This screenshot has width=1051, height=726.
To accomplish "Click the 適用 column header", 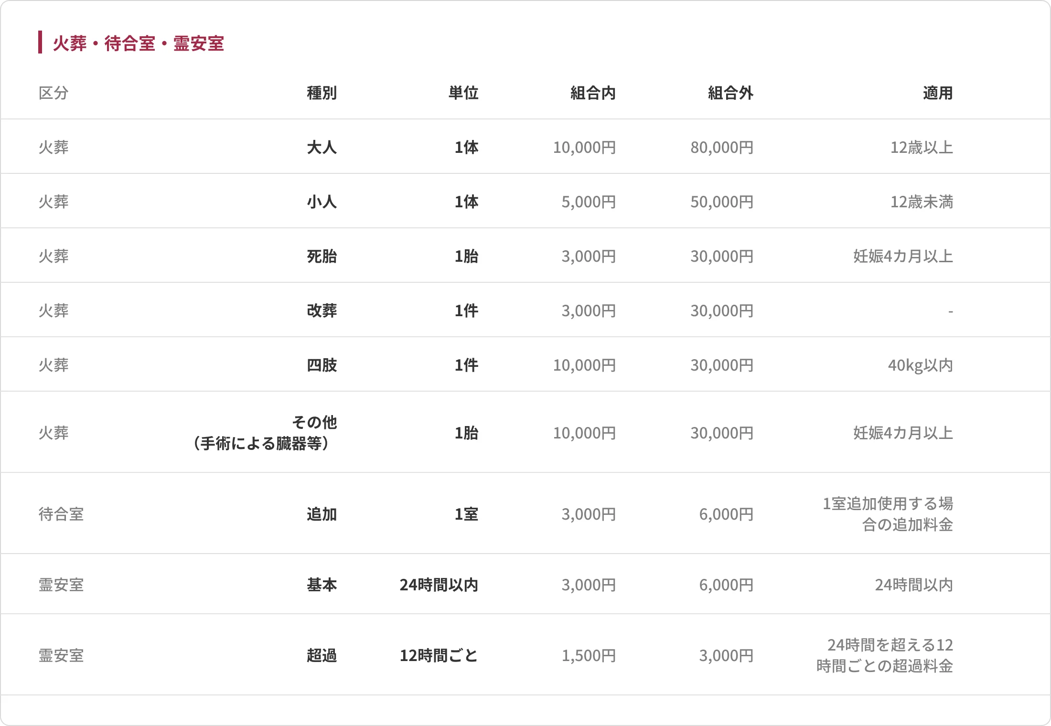I will [938, 93].
